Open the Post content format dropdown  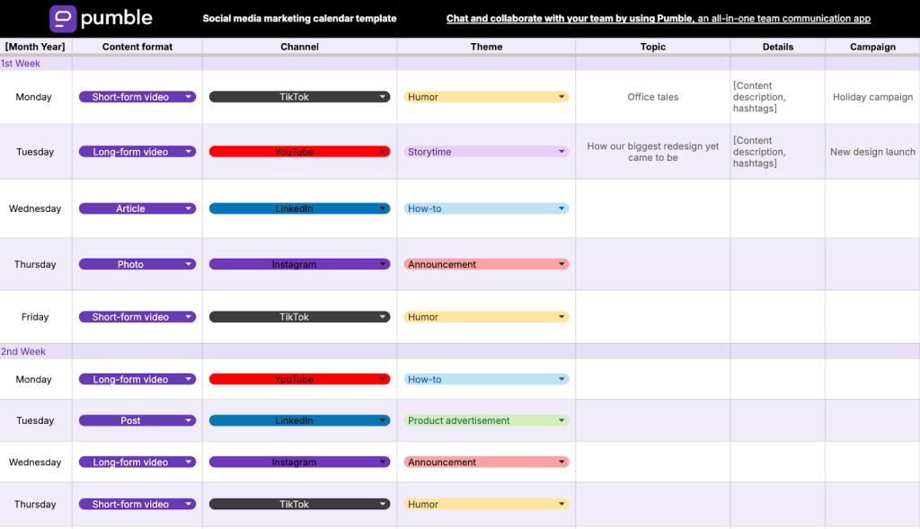point(137,420)
